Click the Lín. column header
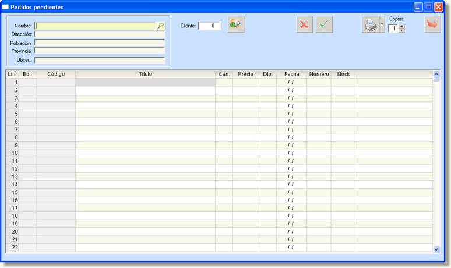The image size is (451, 268). pos(12,74)
